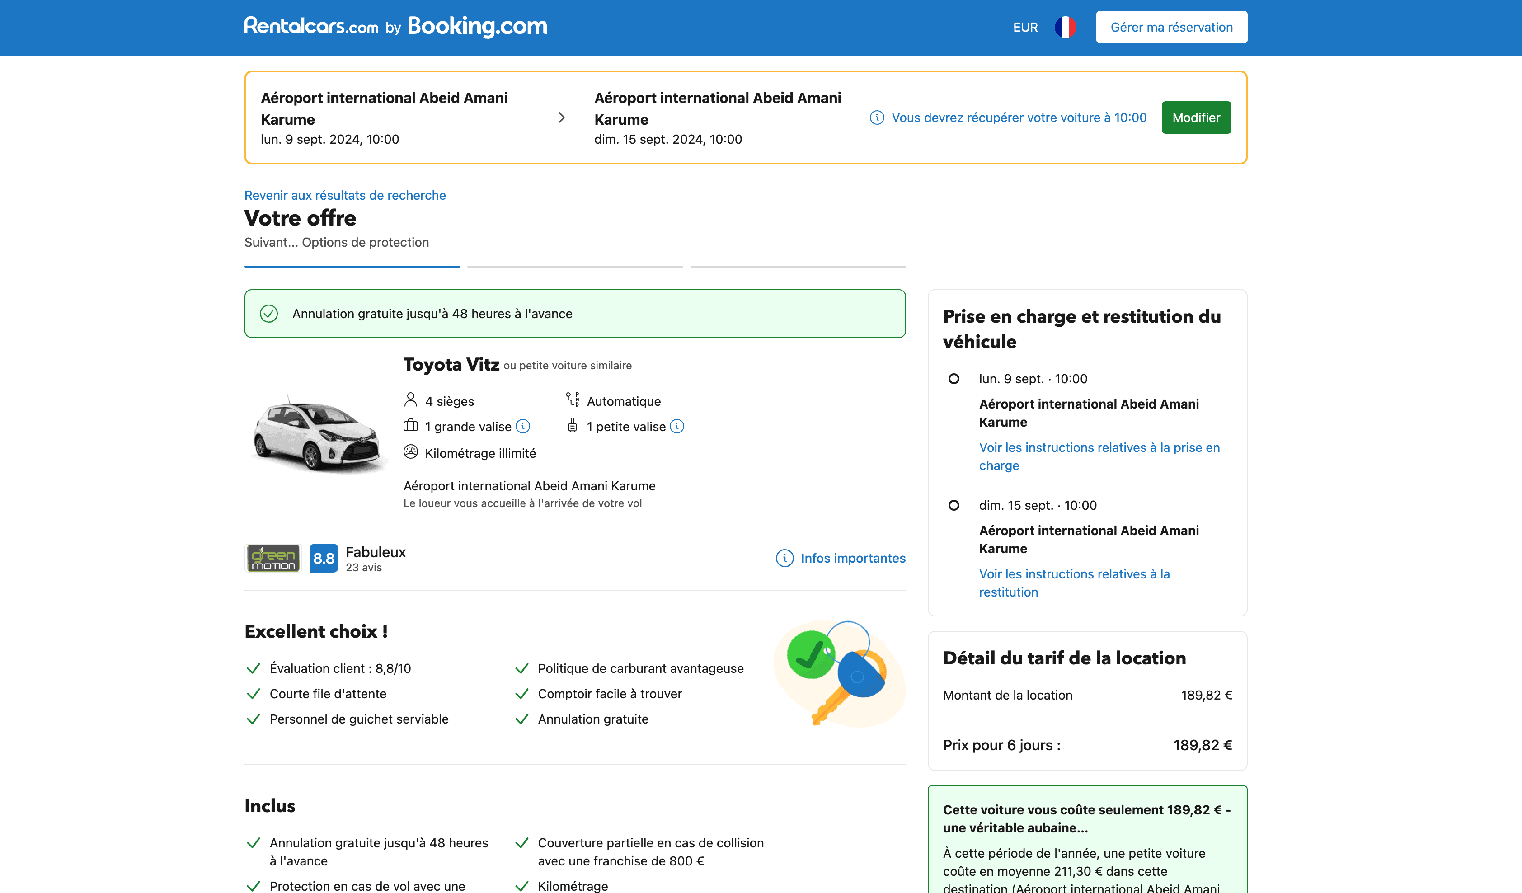Click the checkmark beside Évaluation client

coord(253,668)
